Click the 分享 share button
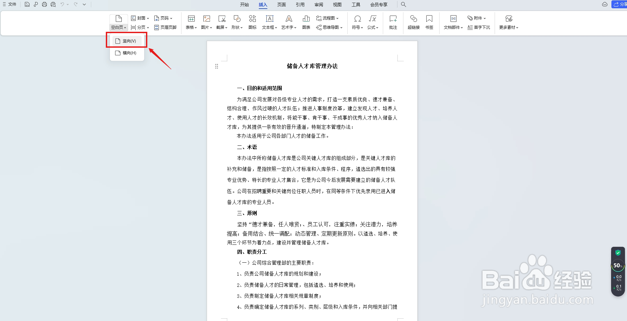Image resolution: width=627 pixels, height=321 pixels. (x=619, y=4)
